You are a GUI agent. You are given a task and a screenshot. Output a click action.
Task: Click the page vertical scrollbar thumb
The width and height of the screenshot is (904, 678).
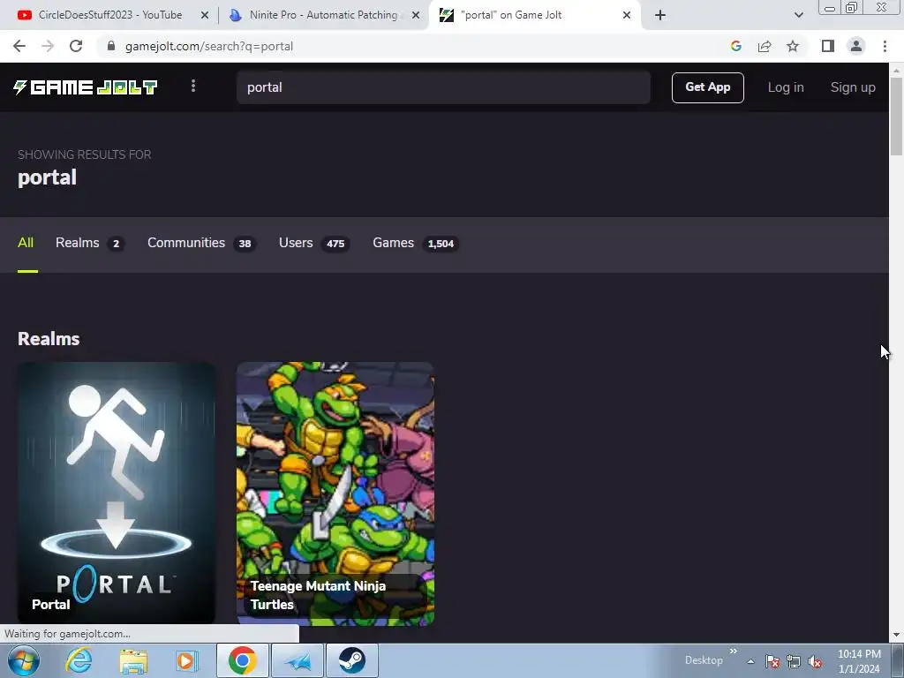click(x=896, y=116)
